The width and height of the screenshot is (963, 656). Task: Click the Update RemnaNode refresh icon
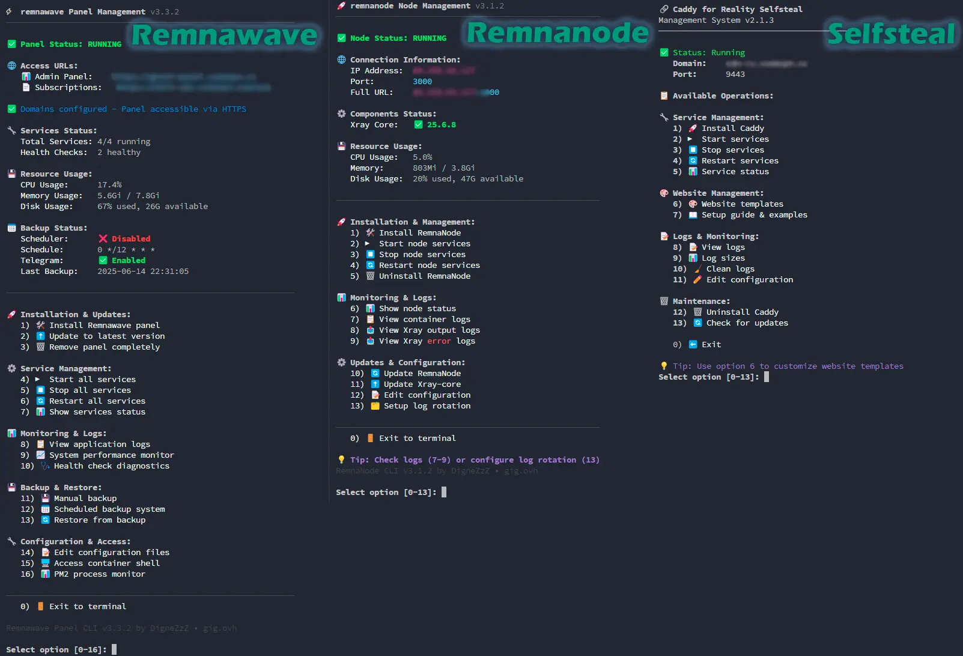coord(374,373)
